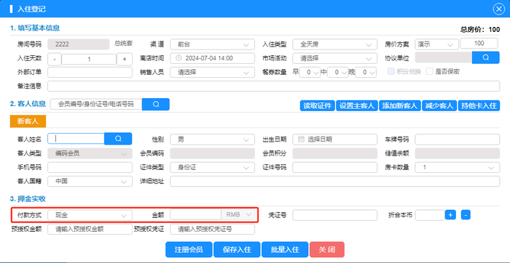Open the 客人类型 dropdown showing 编码会员
The width and height of the screenshot is (510, 263).
(90, 153)
